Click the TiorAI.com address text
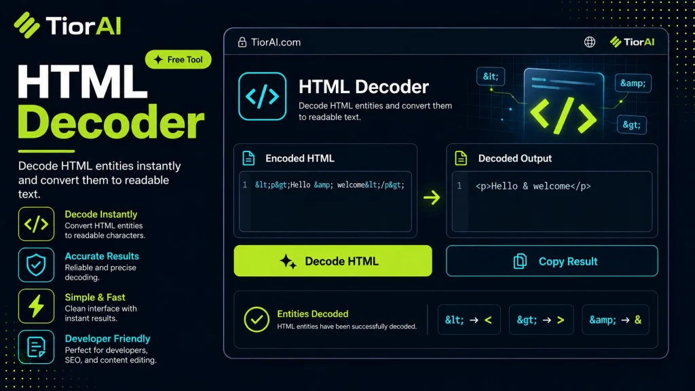The image size is (695, 391). pyautogui.click(x=276, y=42)
